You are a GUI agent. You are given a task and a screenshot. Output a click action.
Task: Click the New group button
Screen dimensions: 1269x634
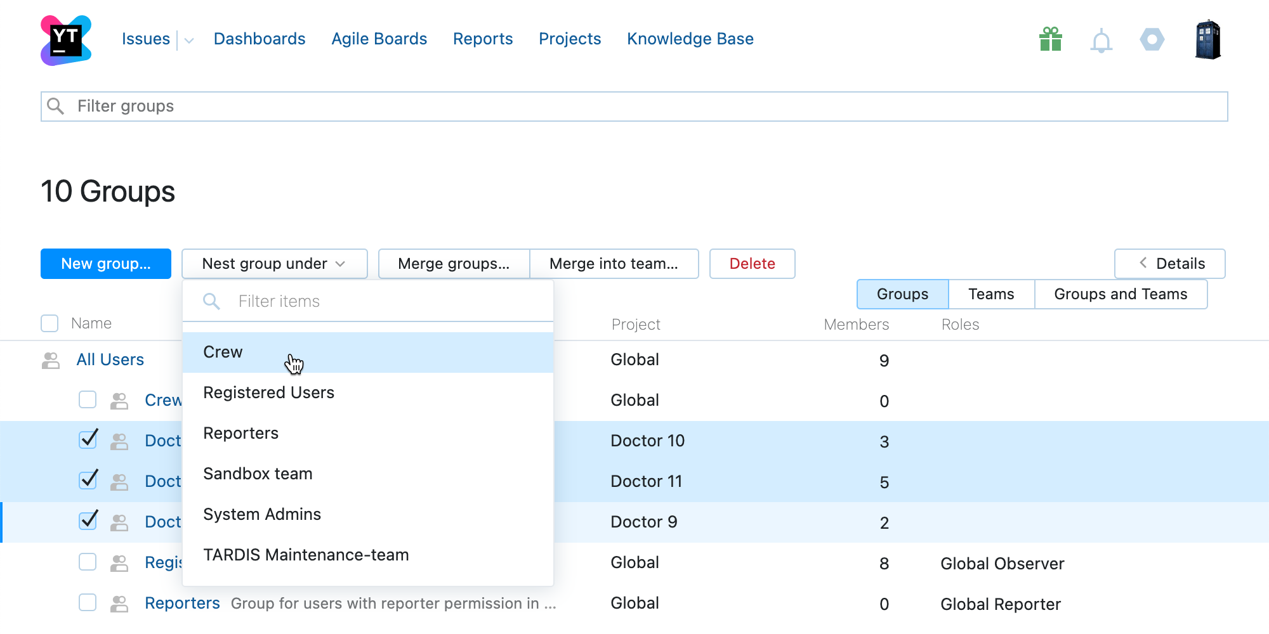105,264
